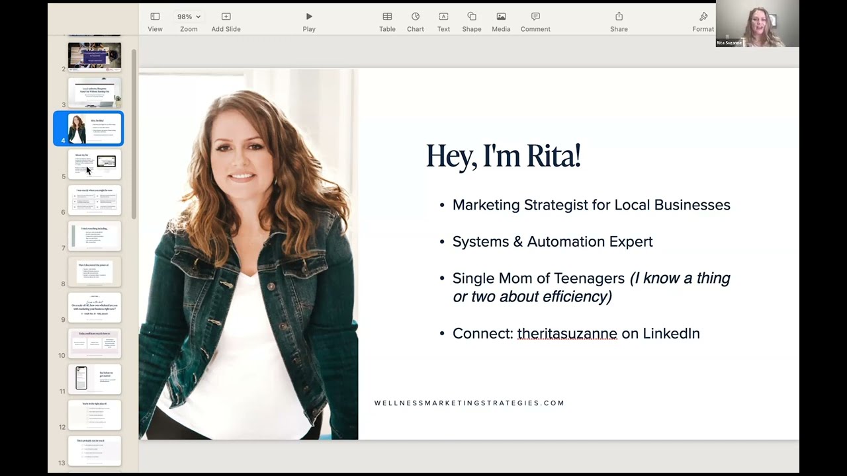Viewport: 847px width, 476px height.
Task: Select slide 11 thumbnail
Action: click(x=95, y=379)
